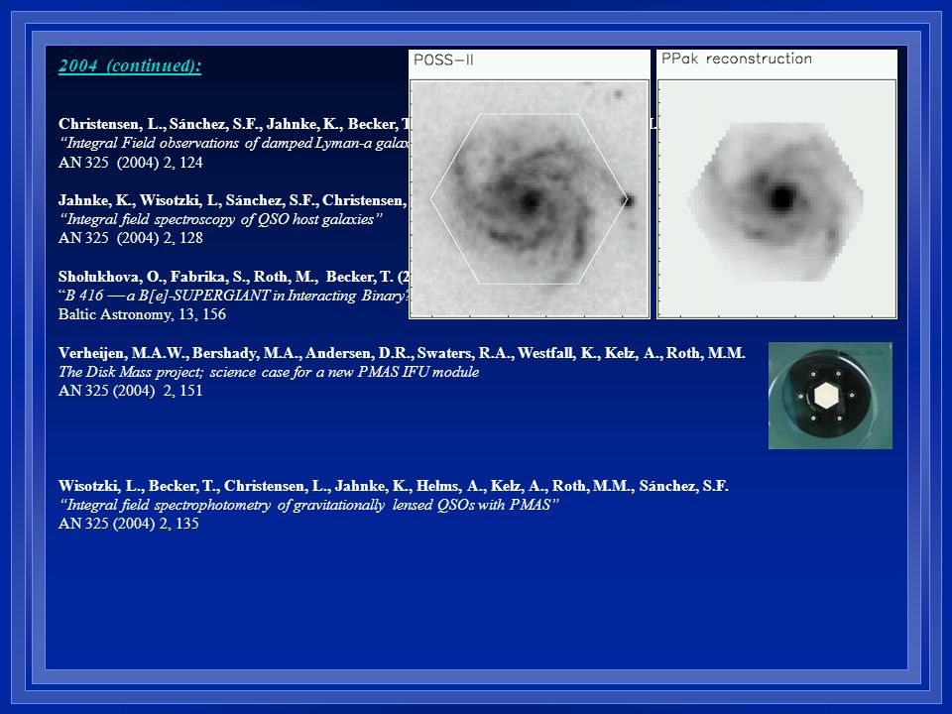Click title 'Integral field spectroscopy of QSO host galaxies'
The image size is (952, 714).
[x=220, y=219]
